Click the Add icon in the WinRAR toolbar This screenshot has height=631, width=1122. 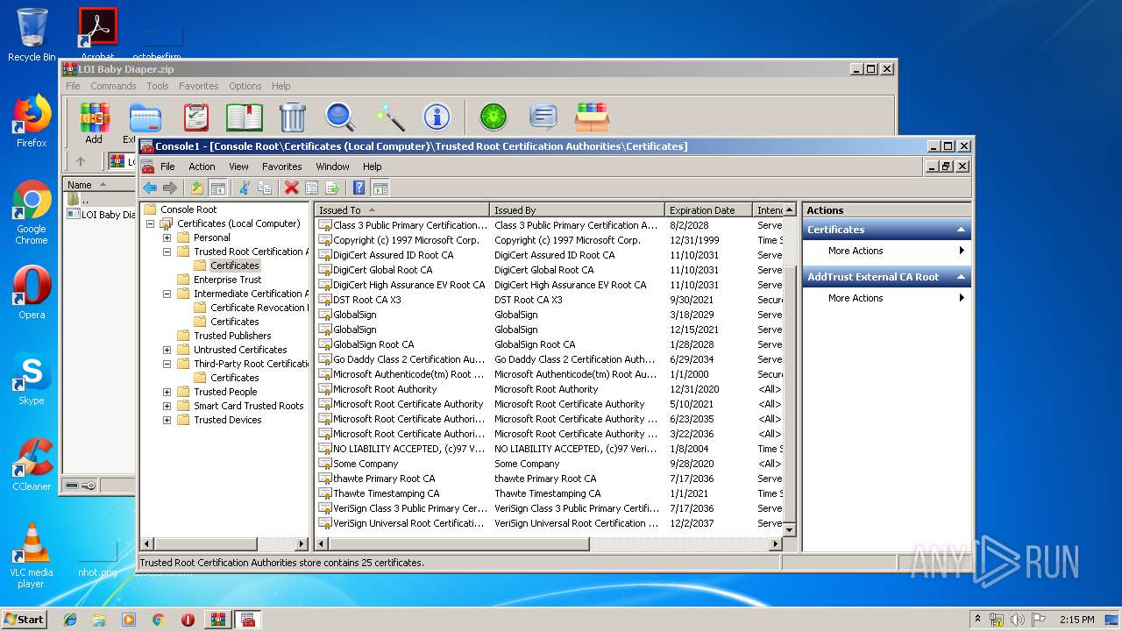94,123
